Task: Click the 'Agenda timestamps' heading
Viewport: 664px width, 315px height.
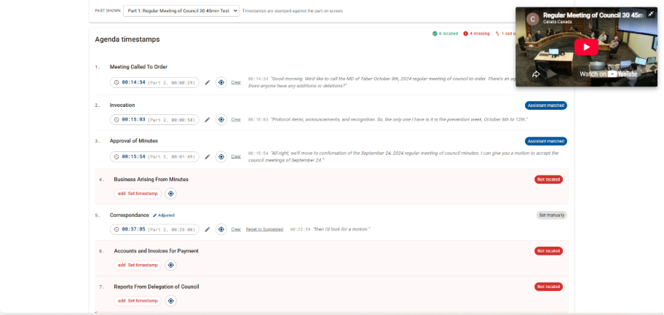Action: (x=127, y=39)
